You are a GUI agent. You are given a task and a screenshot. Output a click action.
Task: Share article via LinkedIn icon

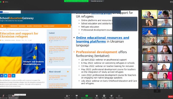[14, 75]
